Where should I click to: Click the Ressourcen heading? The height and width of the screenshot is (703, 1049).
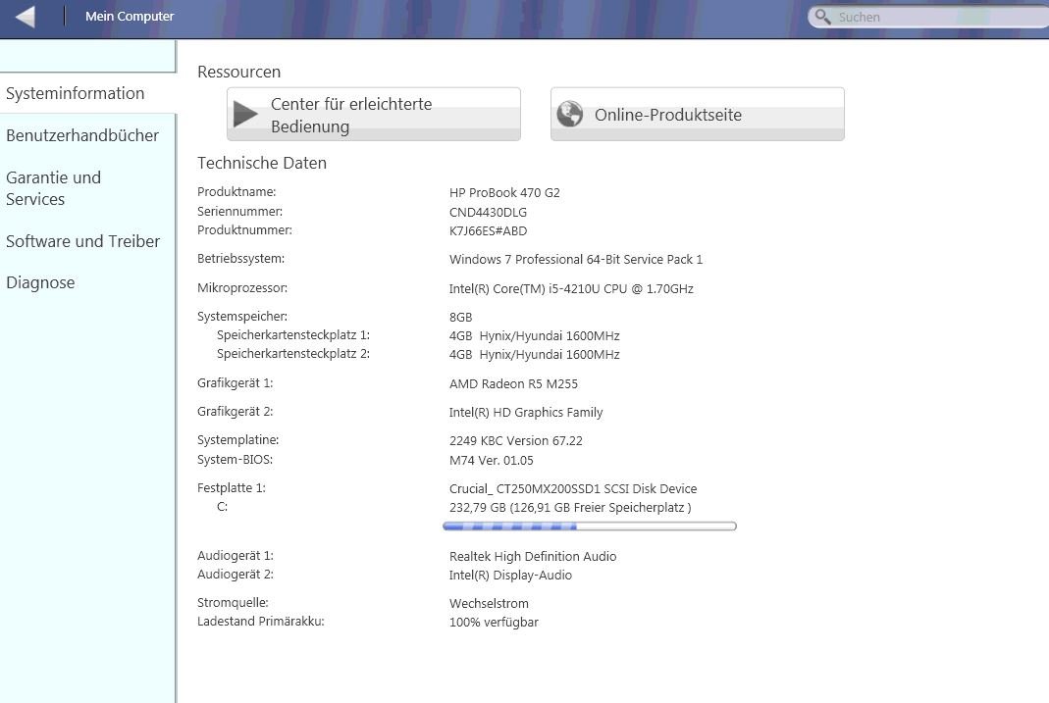click(238, 73)
